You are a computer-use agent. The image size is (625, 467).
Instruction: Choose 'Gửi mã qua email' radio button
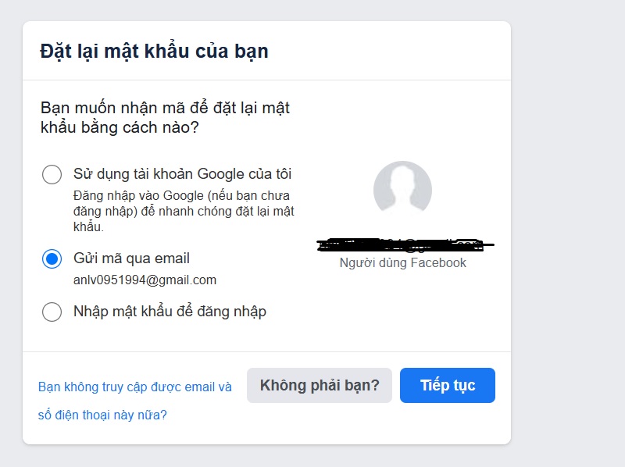(x=52, y=258)
